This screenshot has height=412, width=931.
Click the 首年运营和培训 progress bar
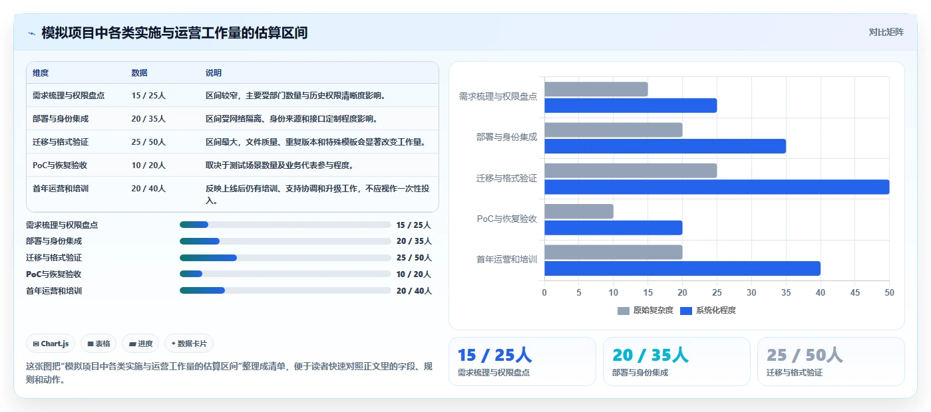click(x=285, y=290)
